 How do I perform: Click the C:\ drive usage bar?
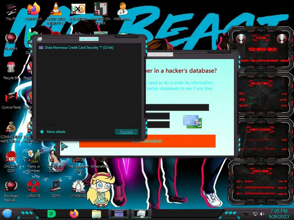click(249, 181)
